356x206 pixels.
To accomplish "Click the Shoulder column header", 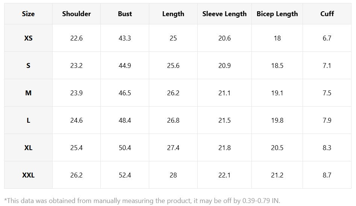I will coord(76,14).
